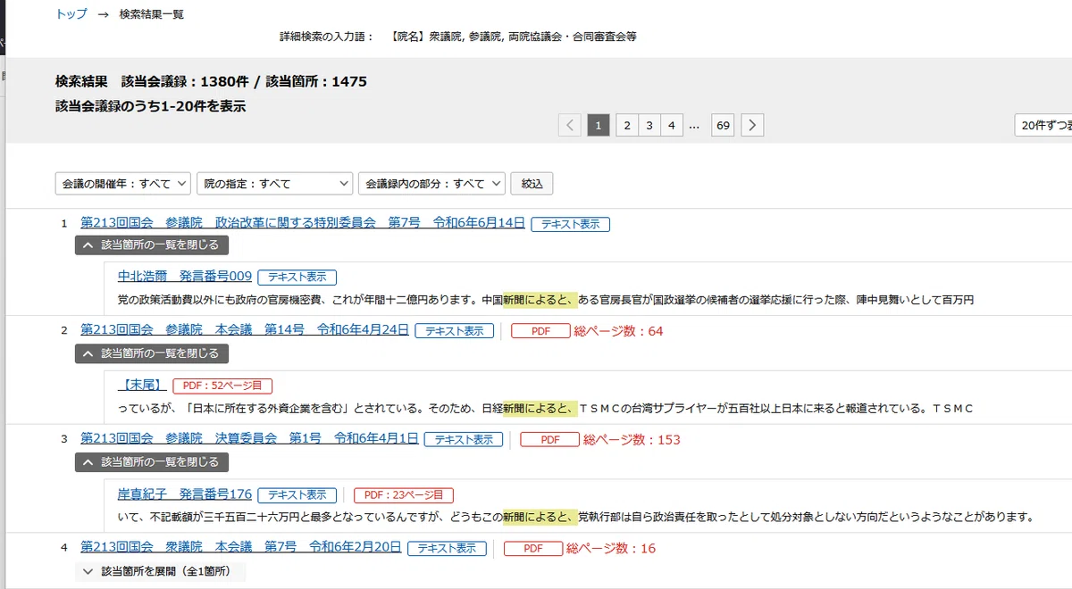Jump to page 2 of results
The width and height of the screenshot is (1072, 589).
[x=627, y=126]
